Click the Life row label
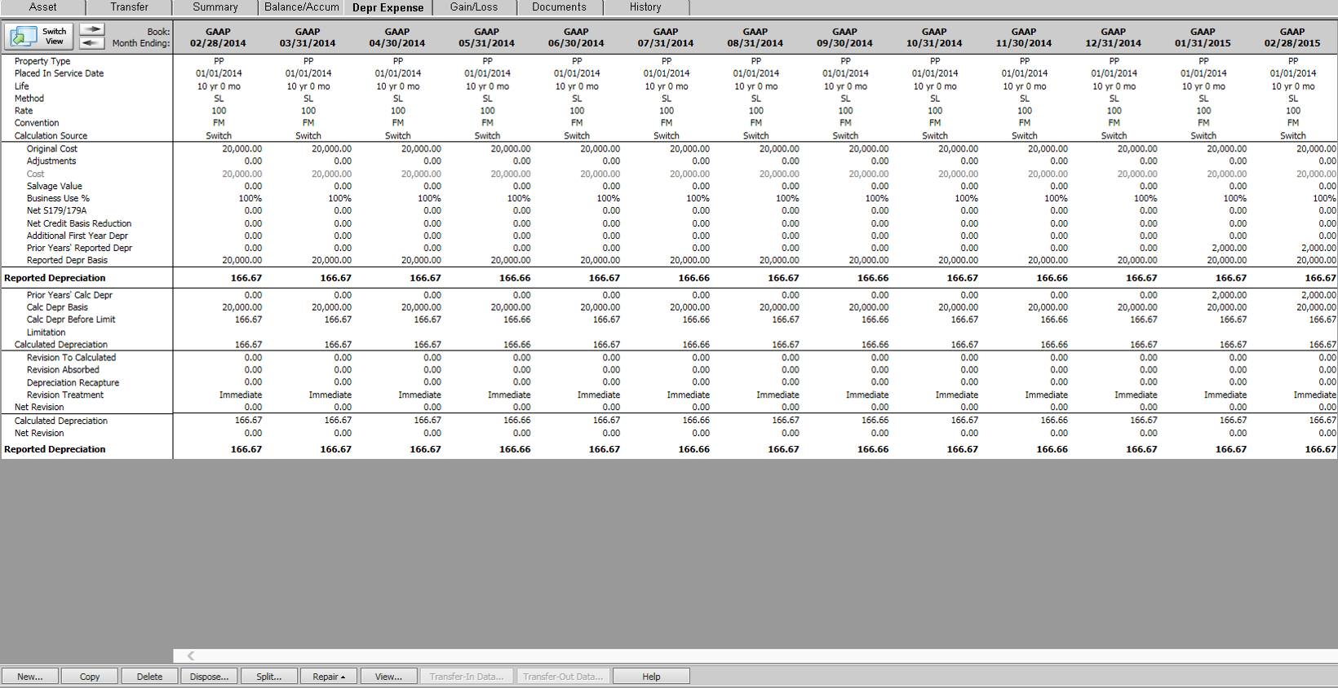 (21, 86)
